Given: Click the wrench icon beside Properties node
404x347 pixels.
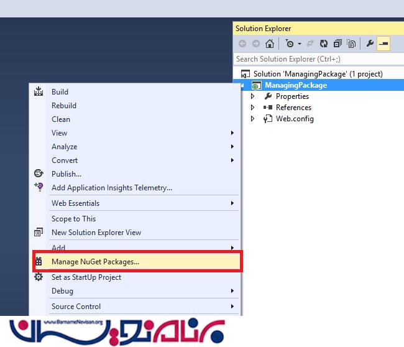Looking at the screenshot, I should (268, 96).
